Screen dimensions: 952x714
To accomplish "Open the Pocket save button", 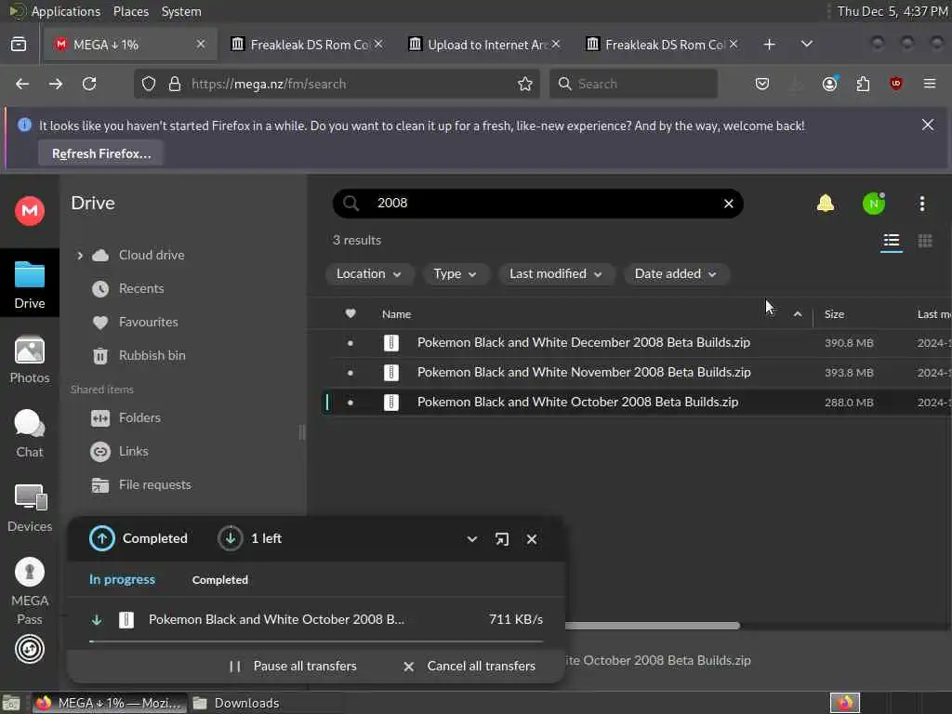I will 762,84.
